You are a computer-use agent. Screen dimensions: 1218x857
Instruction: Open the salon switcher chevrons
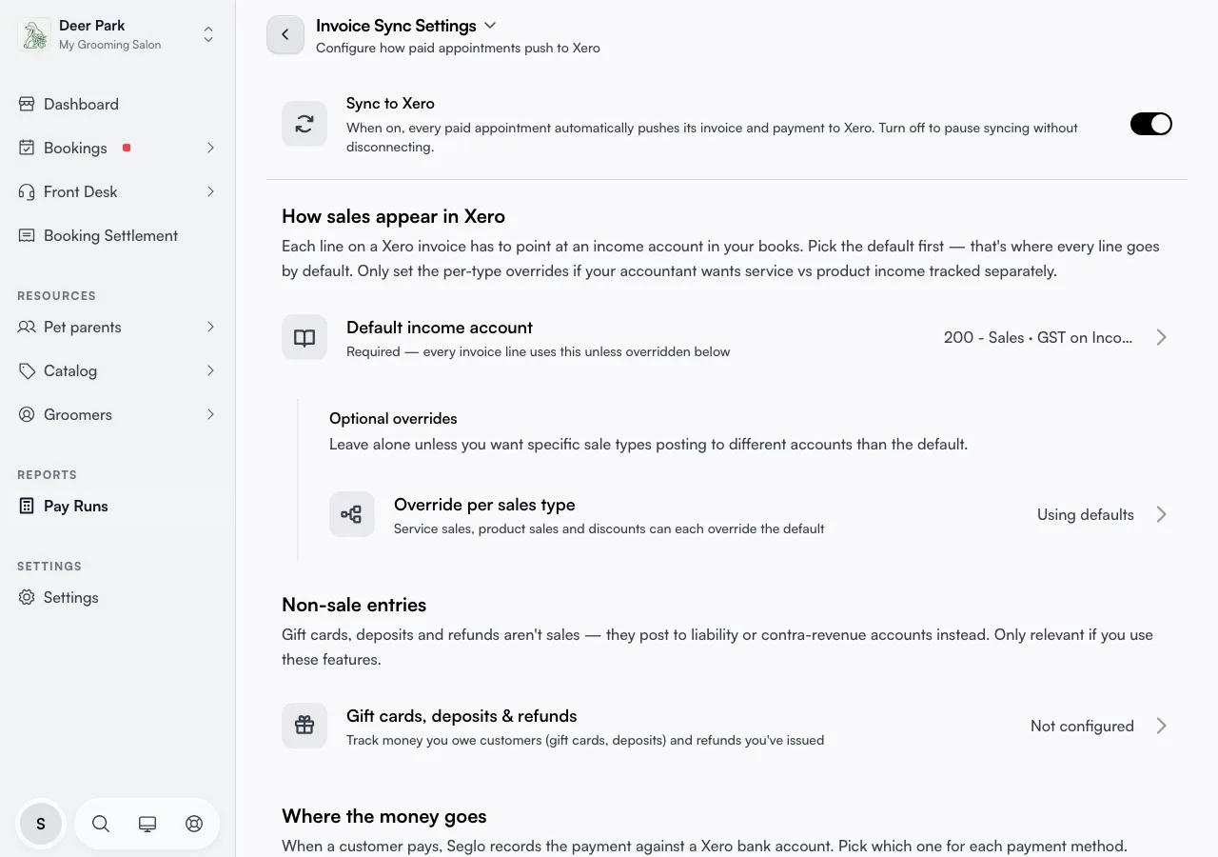point(208,35)
